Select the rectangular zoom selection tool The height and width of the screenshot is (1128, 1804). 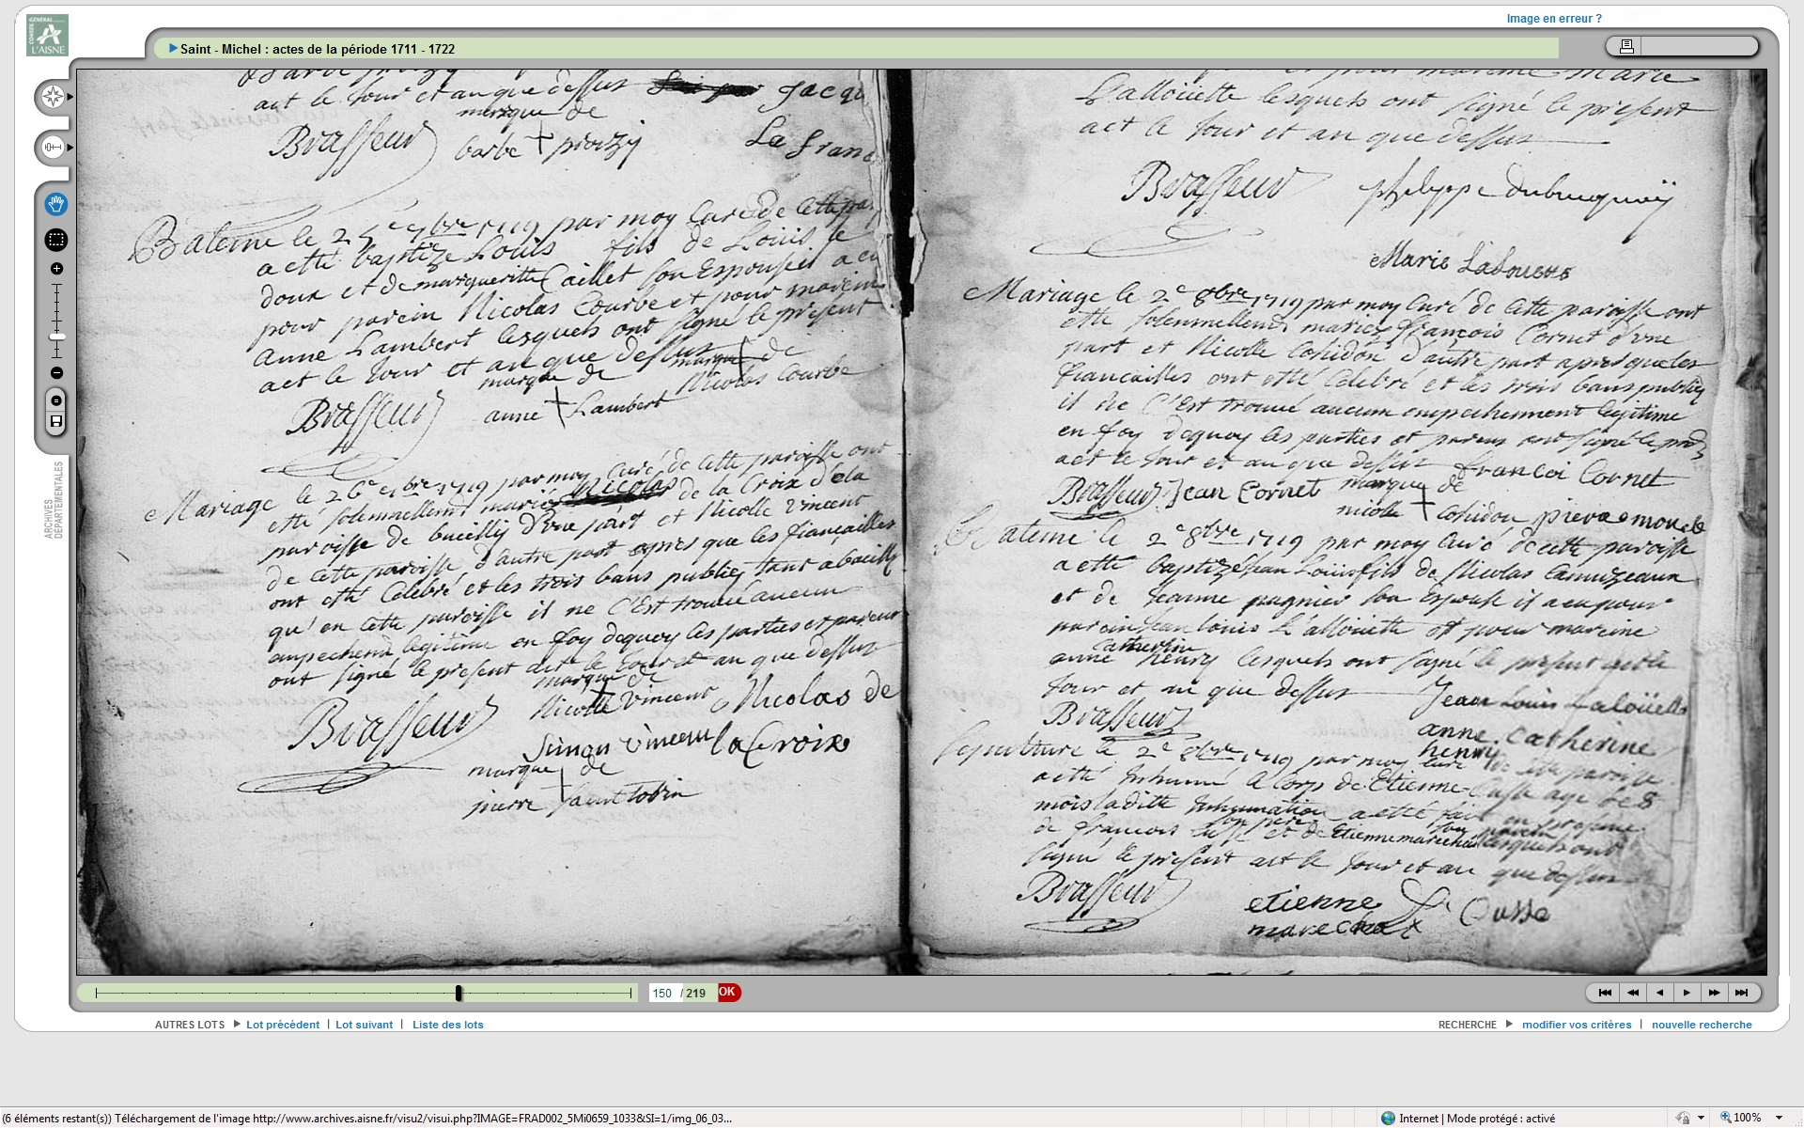[x=56, y=240]
